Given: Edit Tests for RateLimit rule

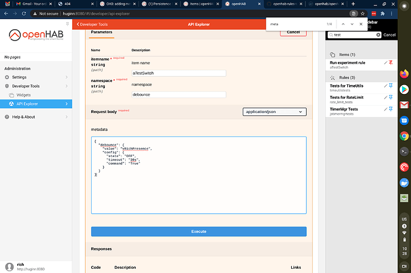Looking at the screenshot, I should (x=385, y=98).
